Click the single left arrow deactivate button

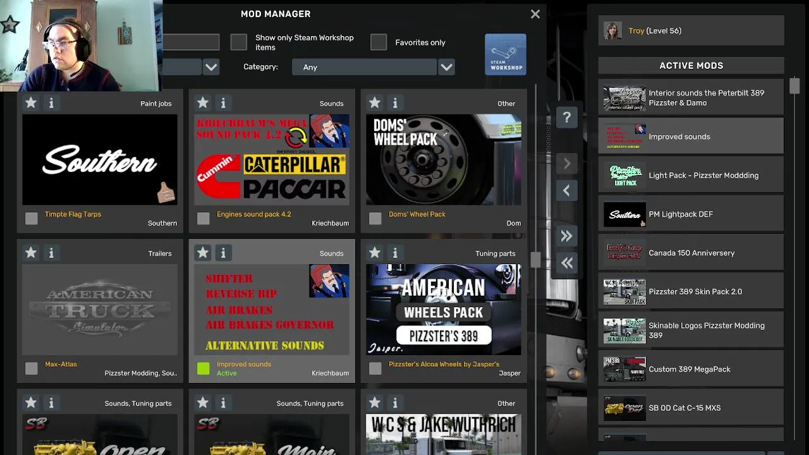pyautogui.click(x=567, y=190)
